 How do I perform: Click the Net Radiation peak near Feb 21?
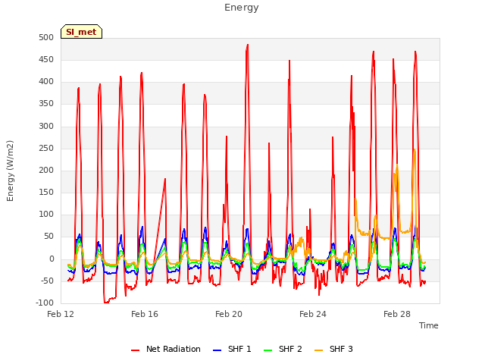tap(248, 45)
